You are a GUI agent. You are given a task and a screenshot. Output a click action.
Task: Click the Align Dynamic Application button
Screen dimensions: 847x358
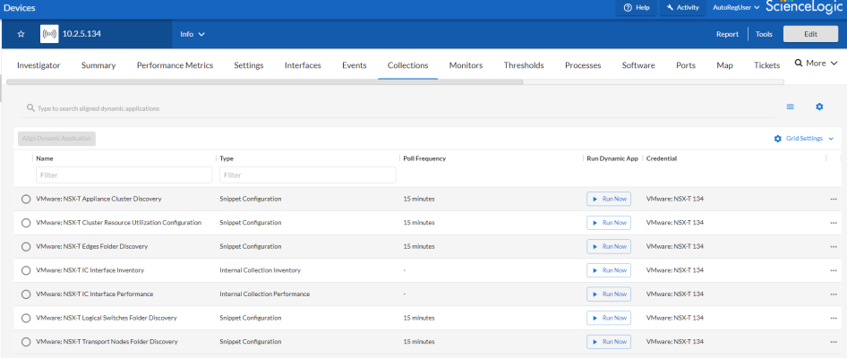pos(56,139)
